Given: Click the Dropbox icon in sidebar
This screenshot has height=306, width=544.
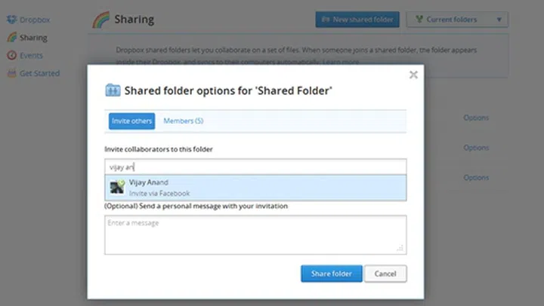Looking at the screenshot, I should pyautogui.click(x=11, y=19).
